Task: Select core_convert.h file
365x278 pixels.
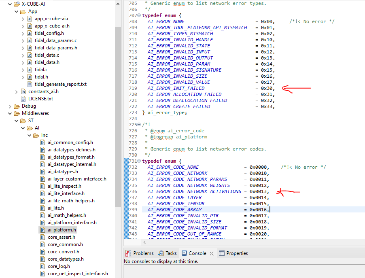Action: [x=63, y=252]
